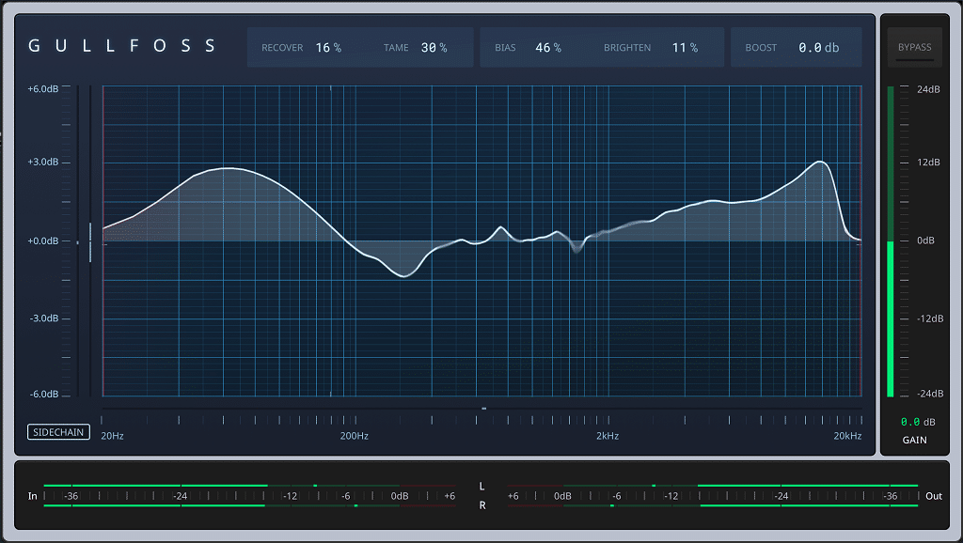Click the -12dB gain scale label
The width and height of the screenshot is (963, 543).
pyautogui.click(x=930, y=318)
